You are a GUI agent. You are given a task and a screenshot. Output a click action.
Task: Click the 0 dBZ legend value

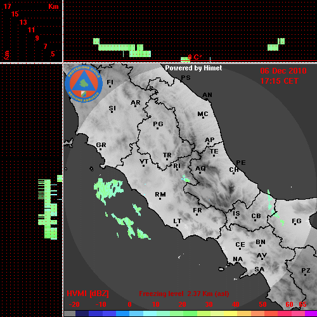129,304
